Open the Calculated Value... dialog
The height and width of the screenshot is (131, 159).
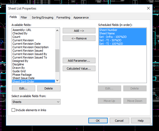click(79, 69)
